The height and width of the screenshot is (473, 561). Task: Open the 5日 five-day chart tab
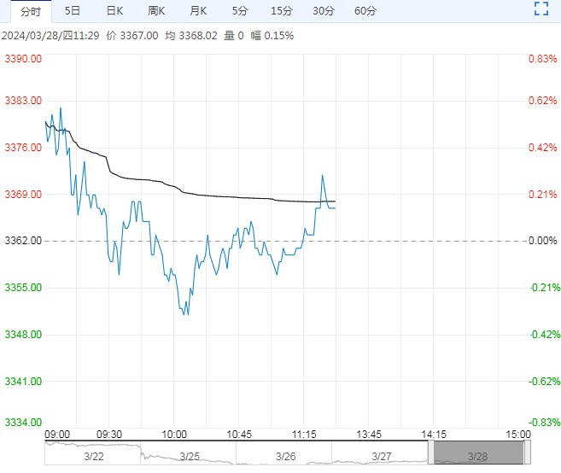point(73,11)
